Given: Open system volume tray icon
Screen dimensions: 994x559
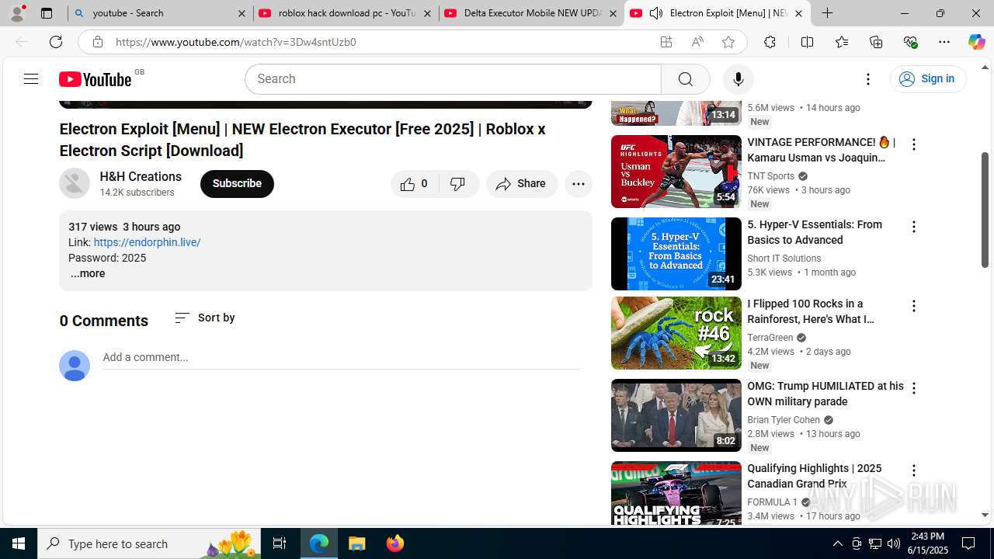Looking at the screenshot, I should coord(894,543).
